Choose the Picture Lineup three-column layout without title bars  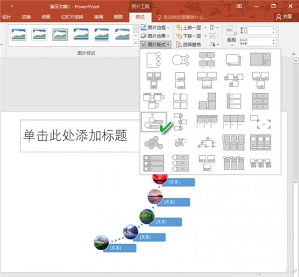(x=234, y=122)
